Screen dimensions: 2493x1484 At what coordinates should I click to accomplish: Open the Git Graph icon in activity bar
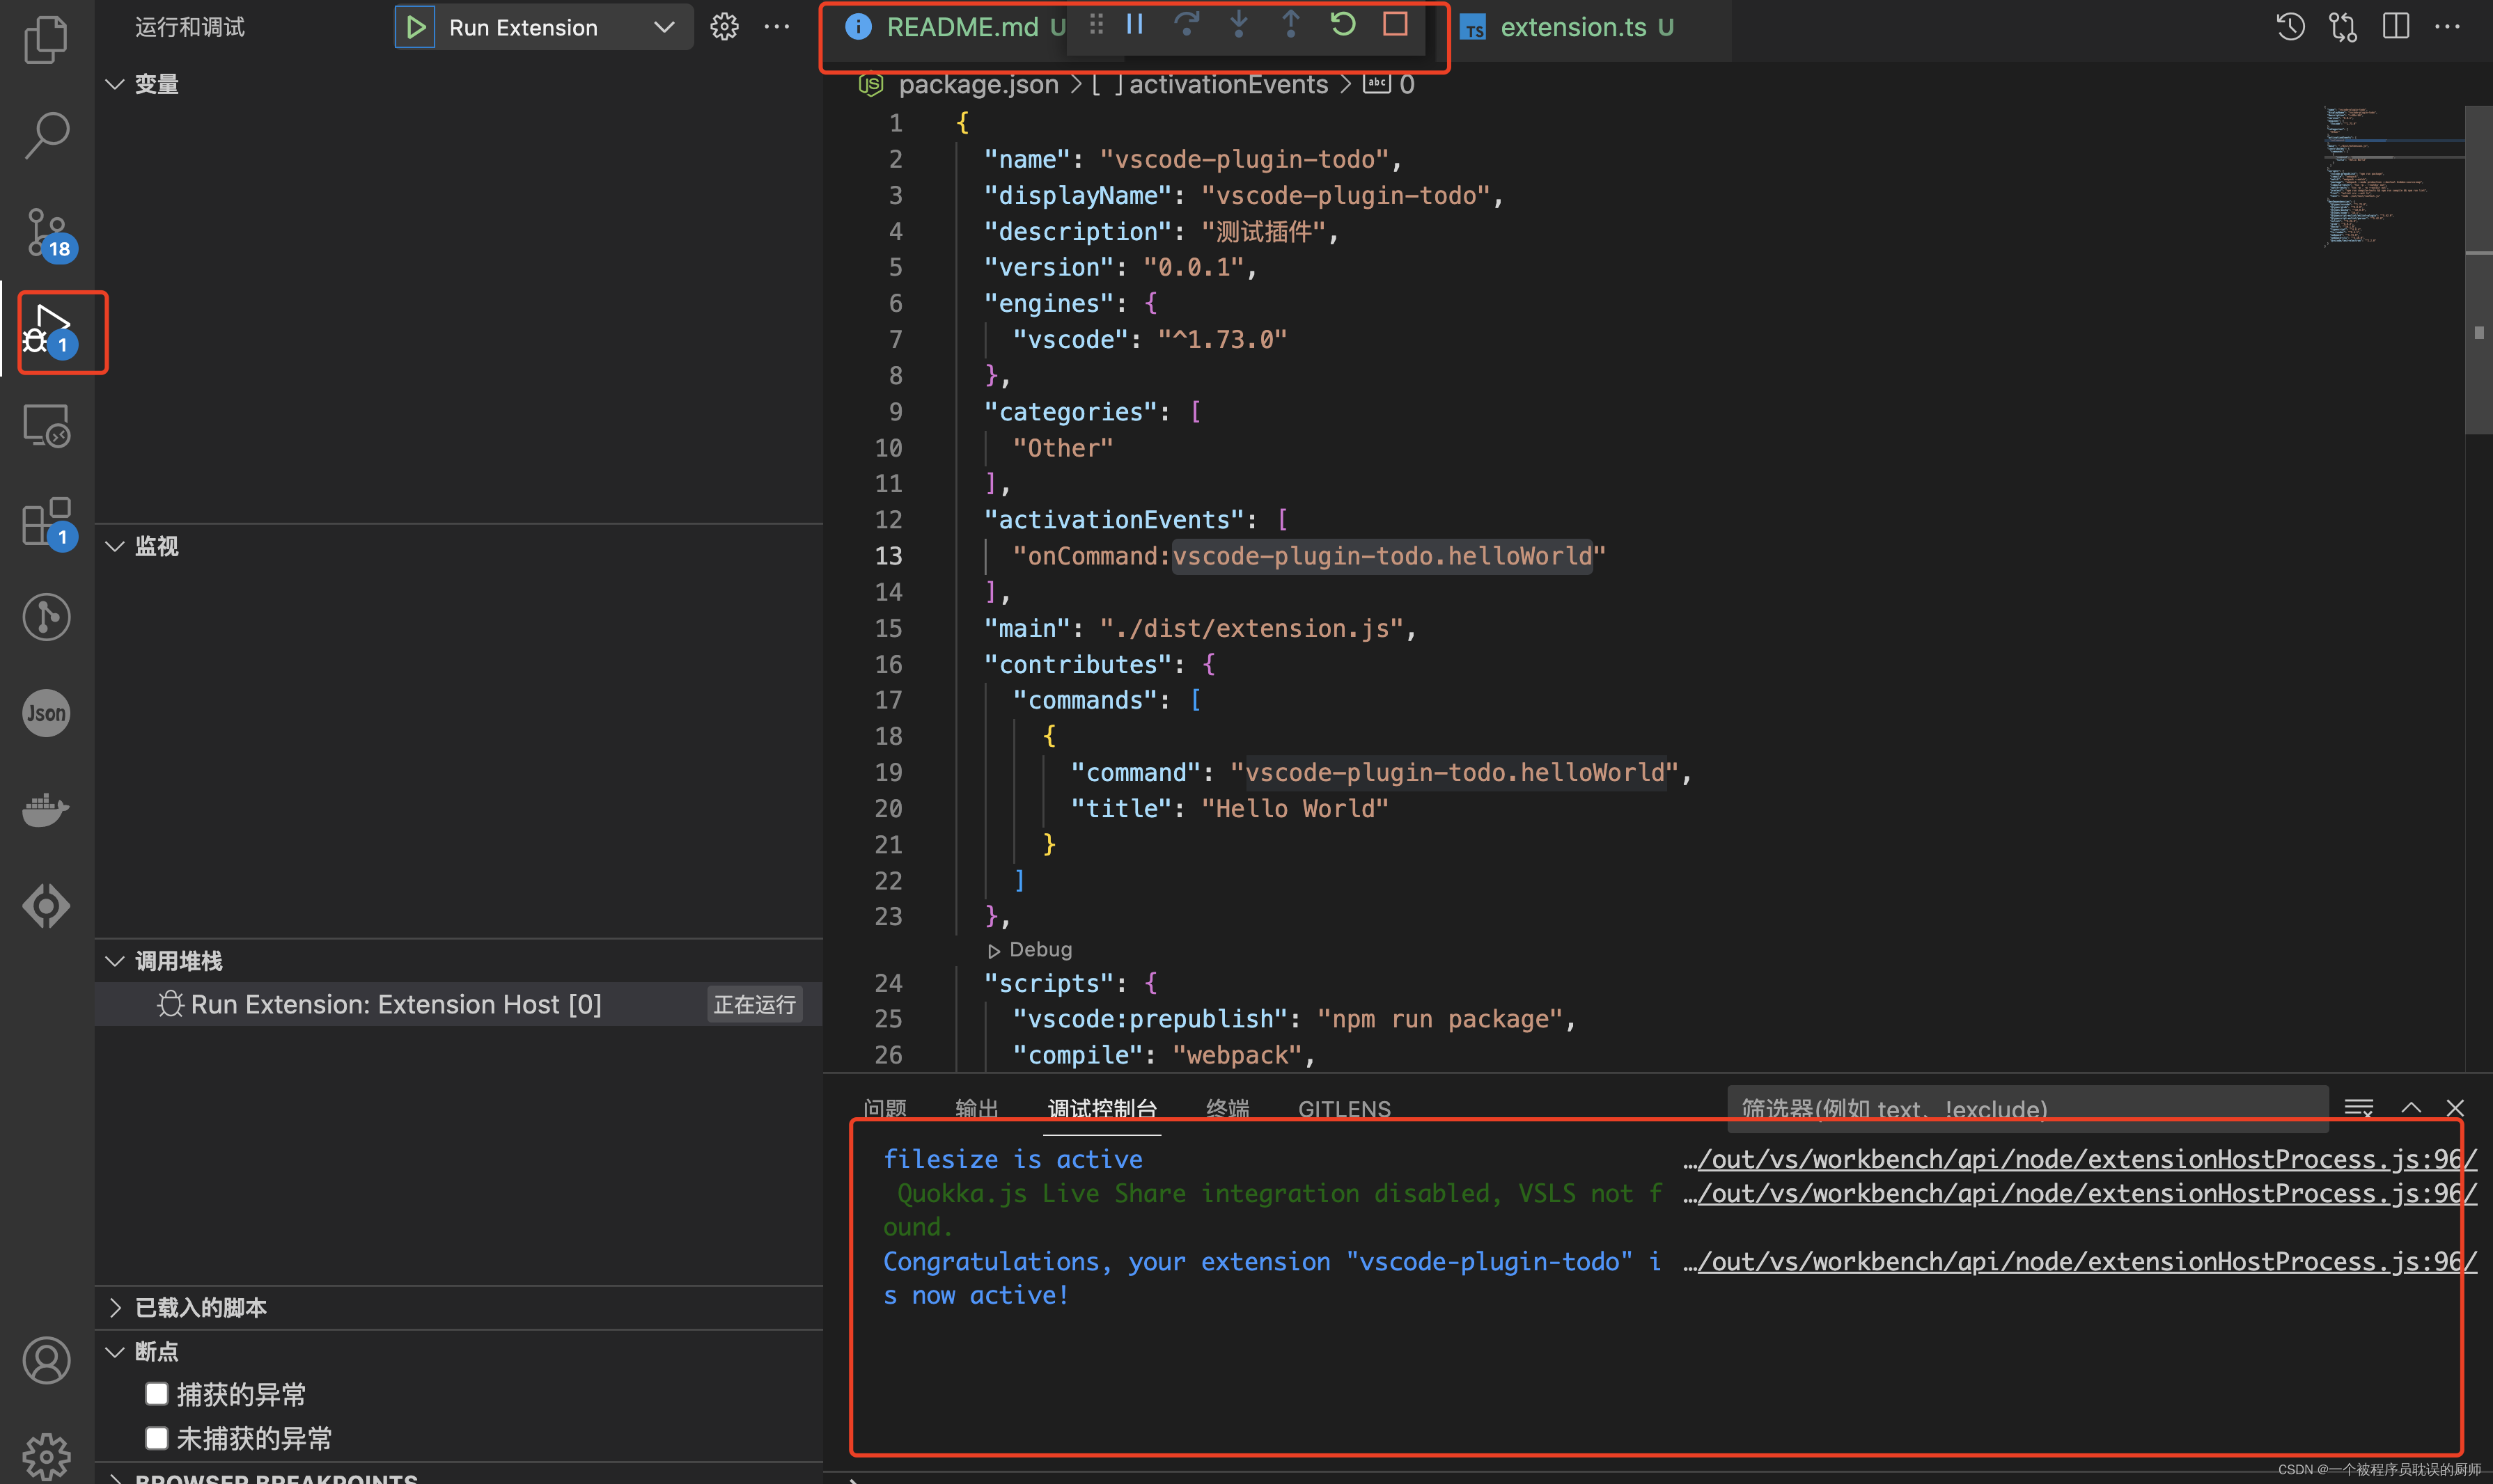pos(46,617)
